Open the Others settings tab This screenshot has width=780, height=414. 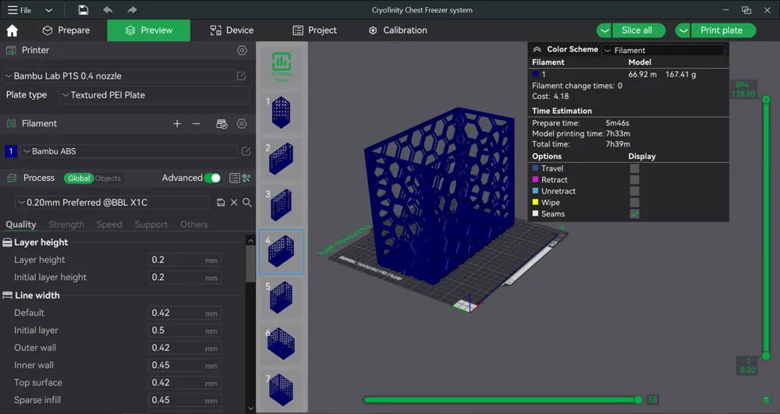coord(194,225)
